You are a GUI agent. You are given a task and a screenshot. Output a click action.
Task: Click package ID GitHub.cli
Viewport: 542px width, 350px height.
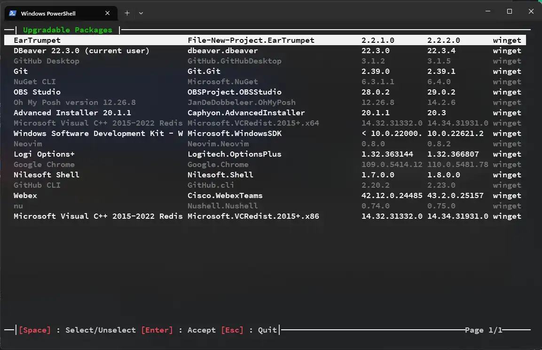point(211,185)
